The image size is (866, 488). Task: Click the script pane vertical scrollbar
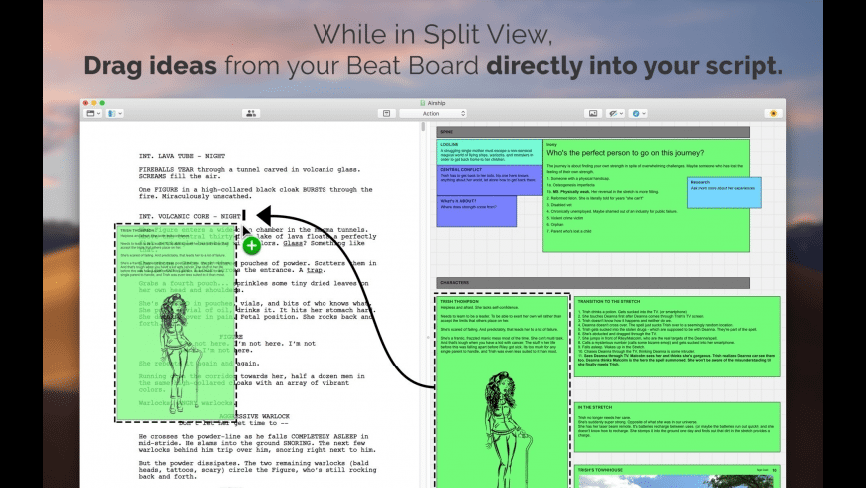(x=424, y=127)
